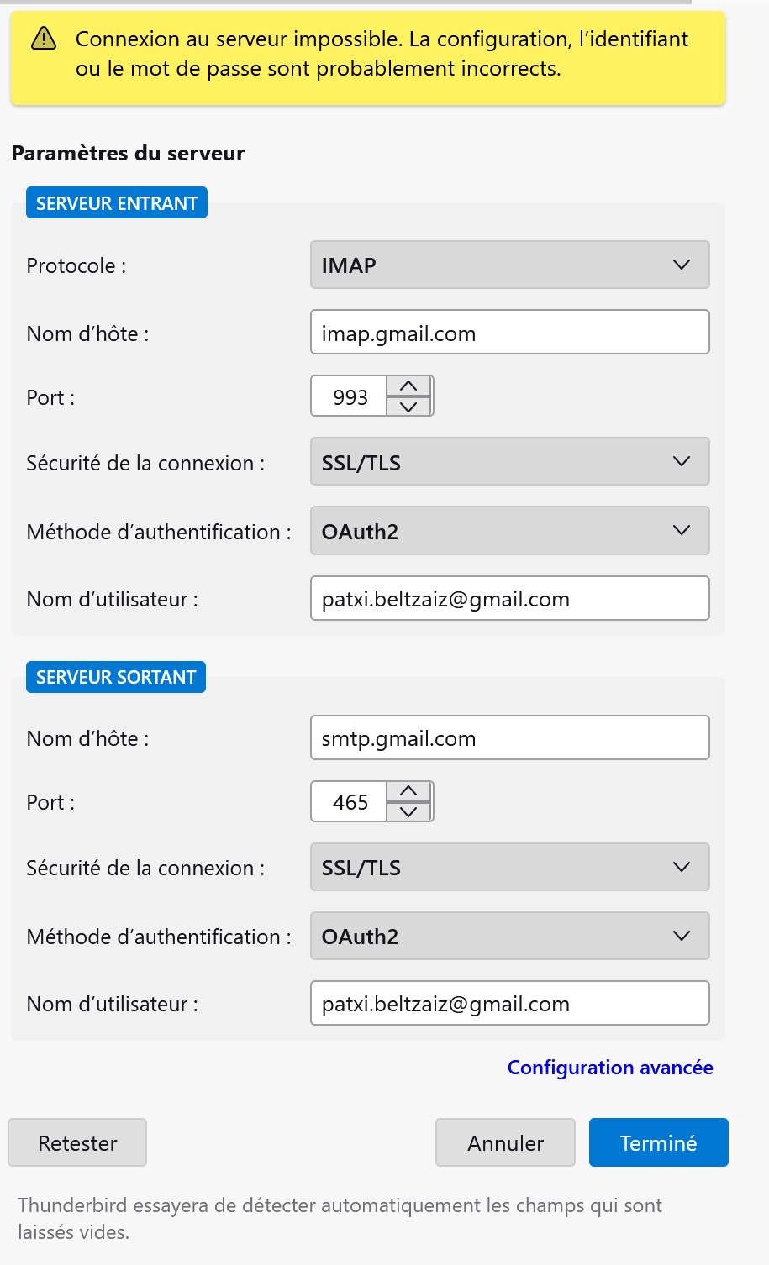
Task: Click the smtp.gmail.com hostname field
Action: pos(509,737)
